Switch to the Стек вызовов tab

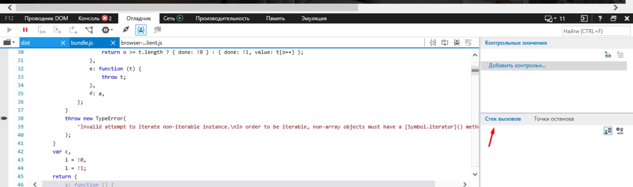coord(502,119)
